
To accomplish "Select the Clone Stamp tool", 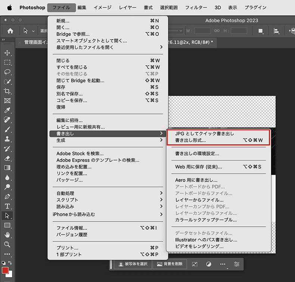I will pos(7,139).
